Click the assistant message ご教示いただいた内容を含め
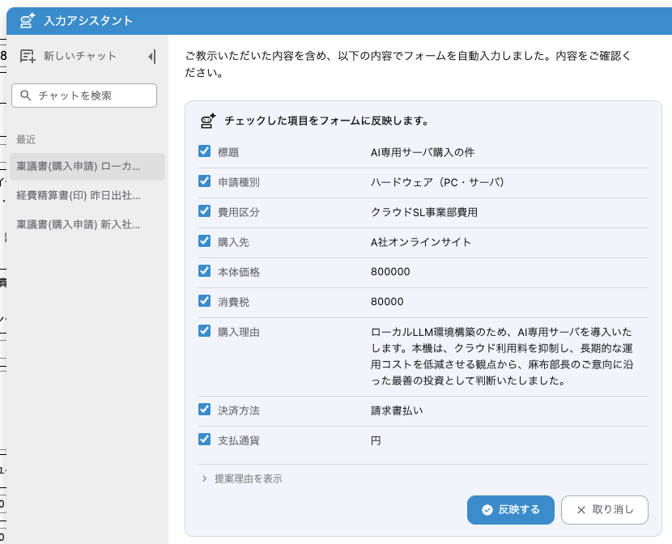 408,64
